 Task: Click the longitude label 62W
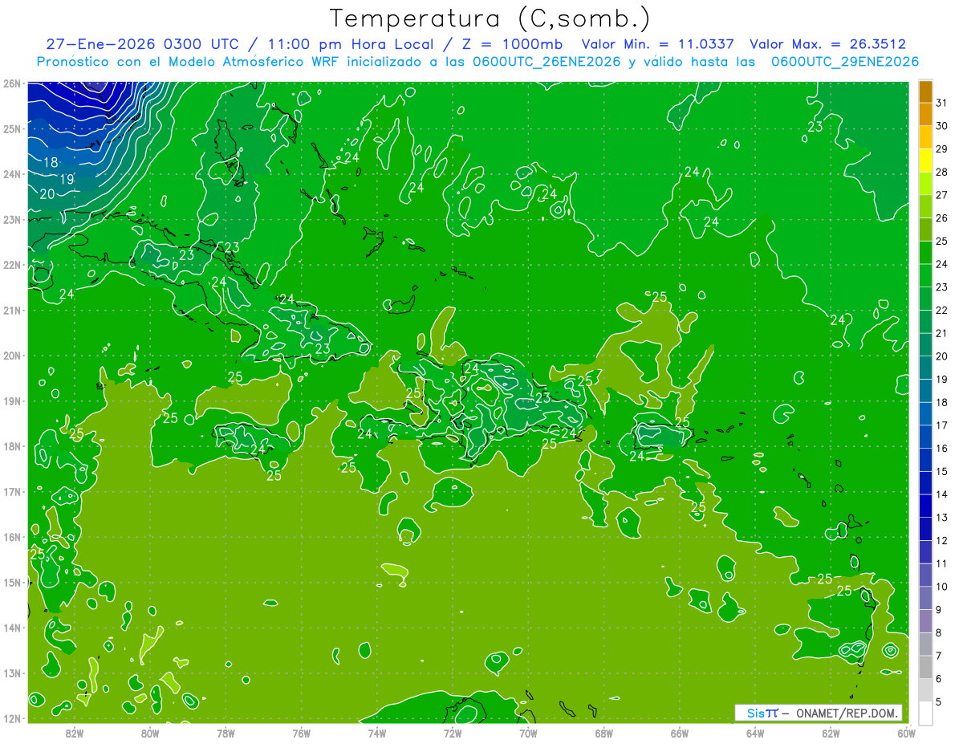(830, 733)
